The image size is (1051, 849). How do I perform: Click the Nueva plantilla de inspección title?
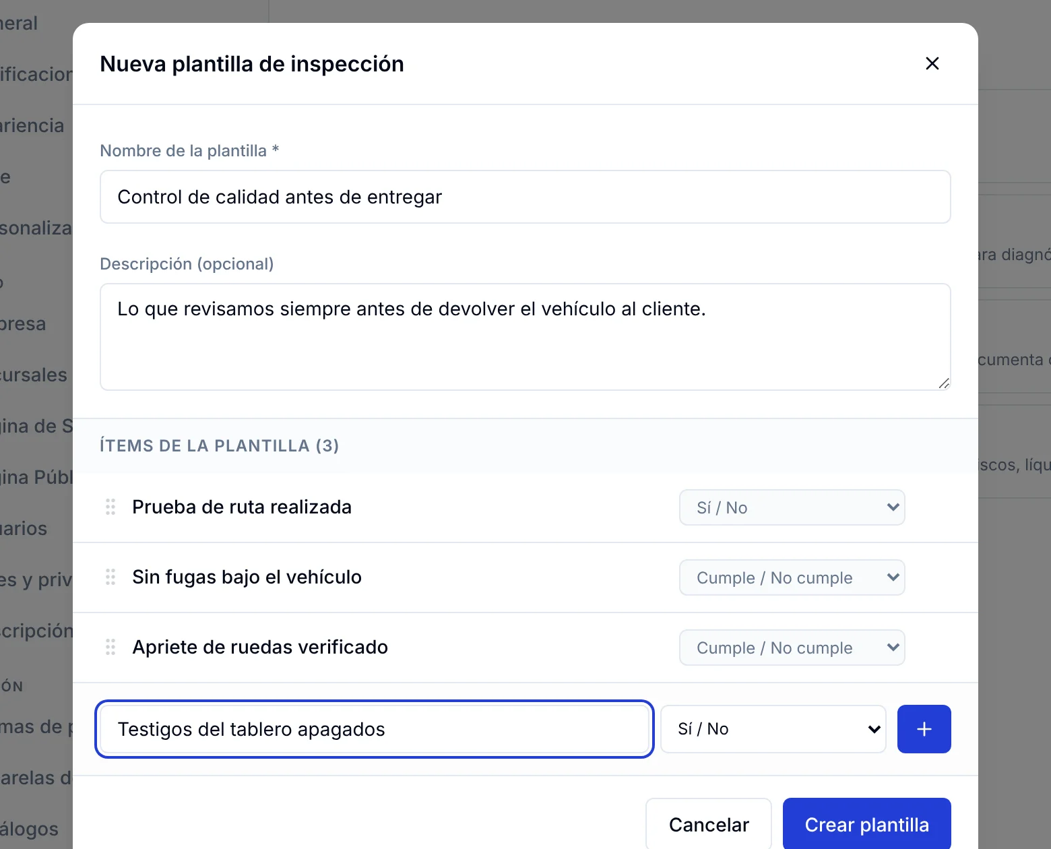[x=252, y=64]
